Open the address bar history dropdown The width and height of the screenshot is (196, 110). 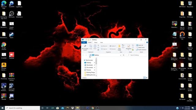pyautogui.click(x=120, y=55)
